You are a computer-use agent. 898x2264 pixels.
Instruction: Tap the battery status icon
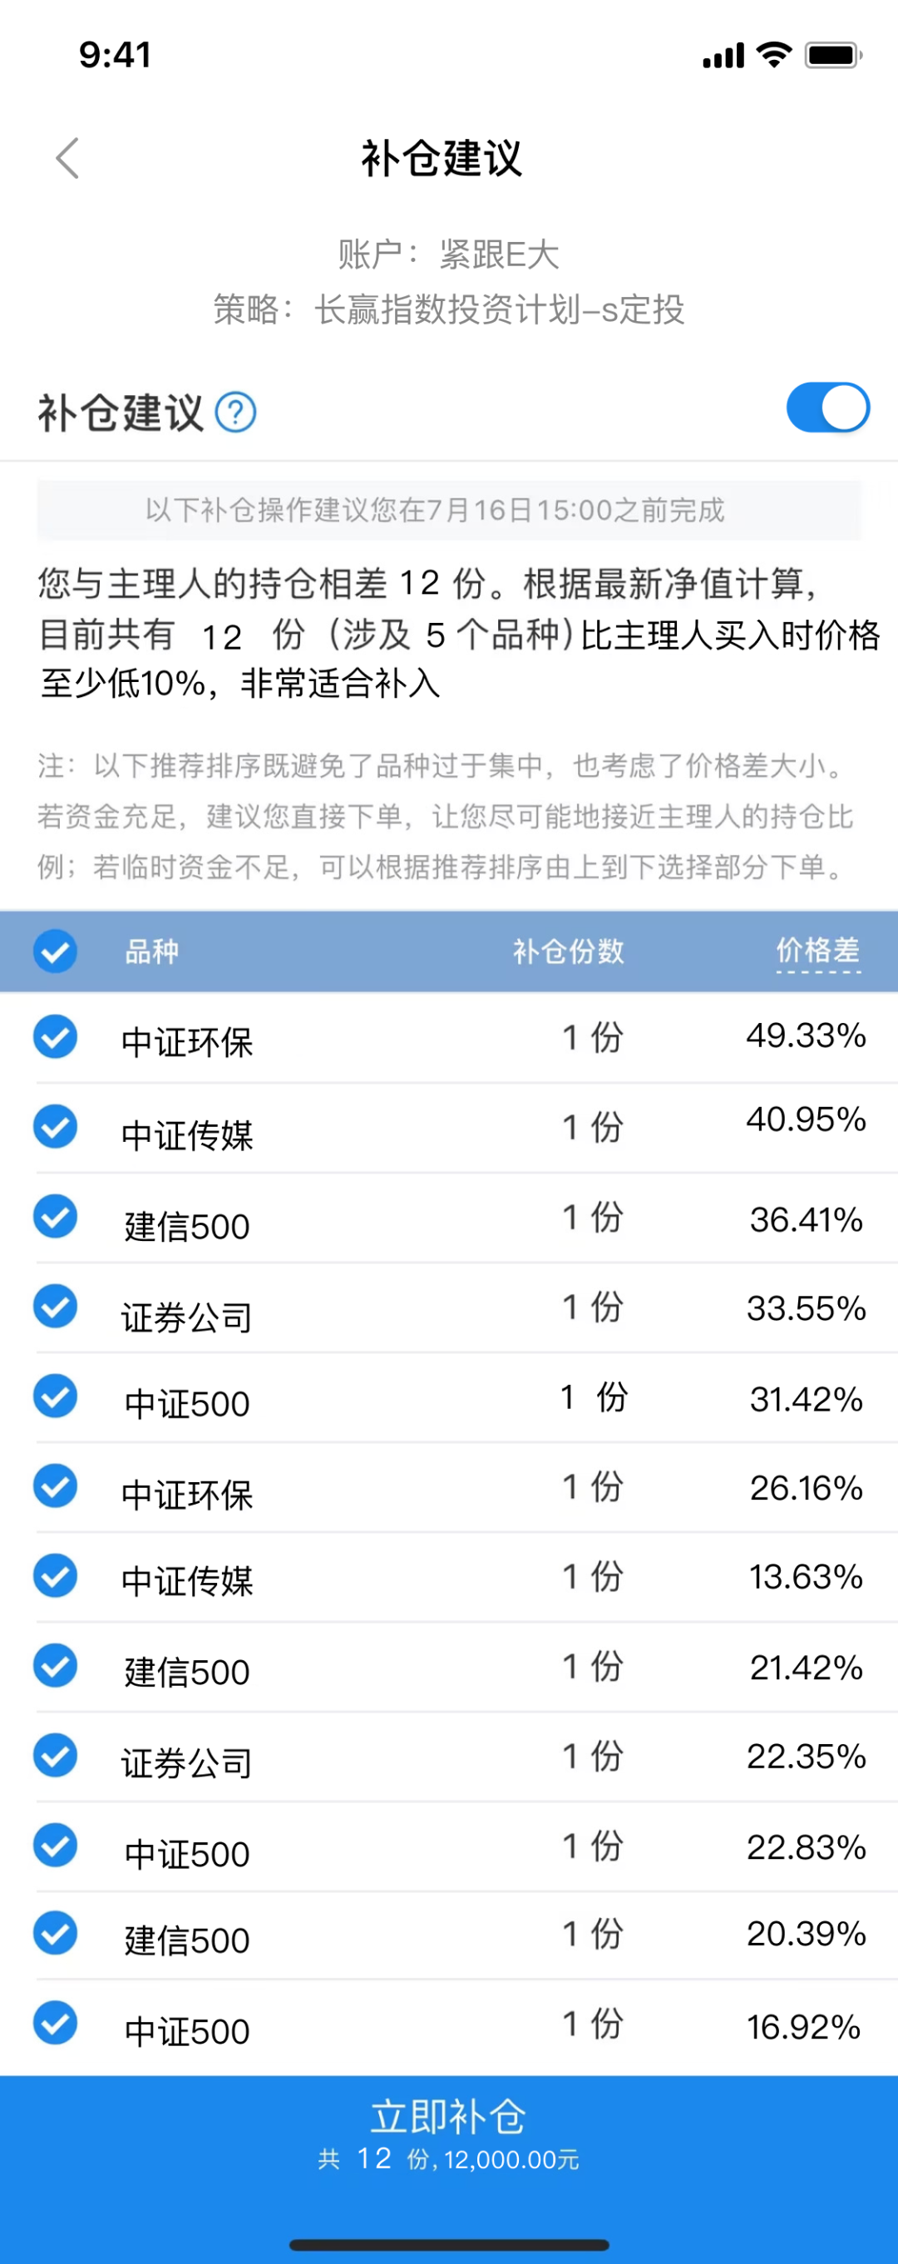pos(834,55)
